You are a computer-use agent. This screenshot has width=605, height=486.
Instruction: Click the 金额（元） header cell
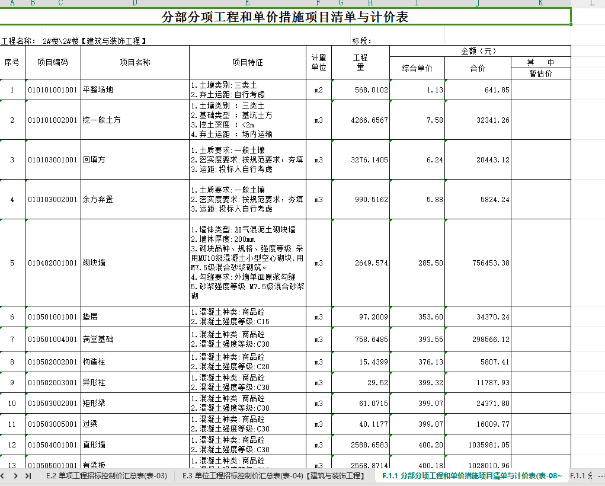tap(480, 51)
